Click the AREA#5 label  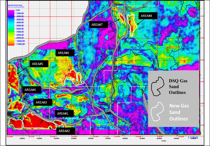coord(39,64)
